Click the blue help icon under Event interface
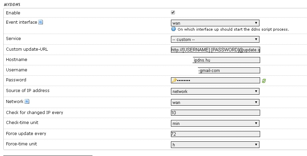The height and width of the screenshot is (156, 307). (173, 29)
